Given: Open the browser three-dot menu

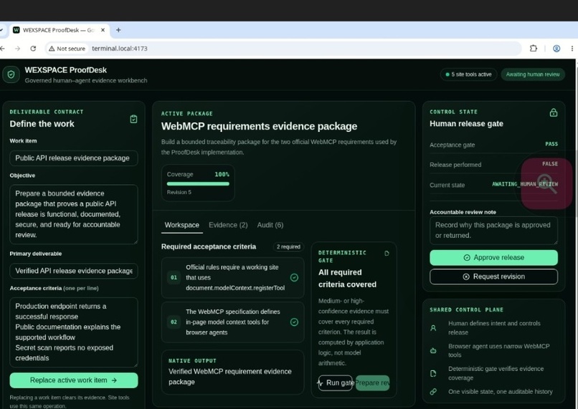Looking at the screenshot, I should (x=572, y=49).
